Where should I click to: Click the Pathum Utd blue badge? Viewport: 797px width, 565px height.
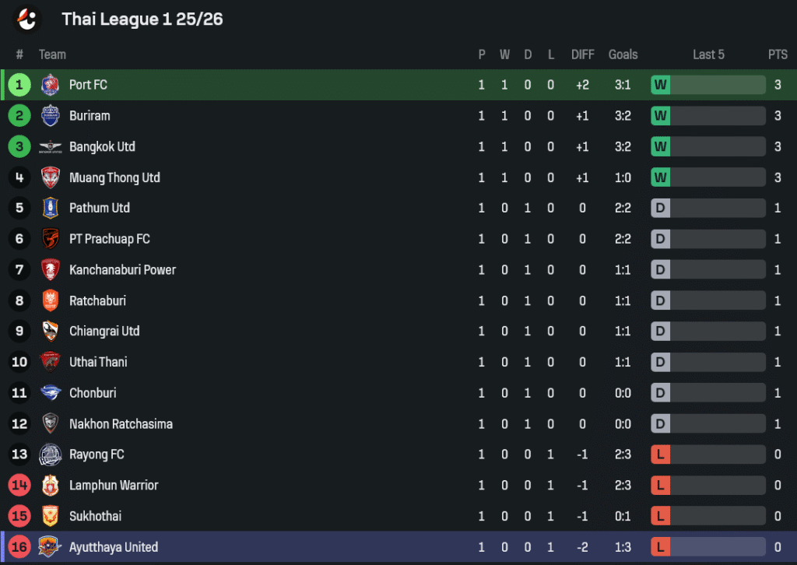[x=51, y=208]
